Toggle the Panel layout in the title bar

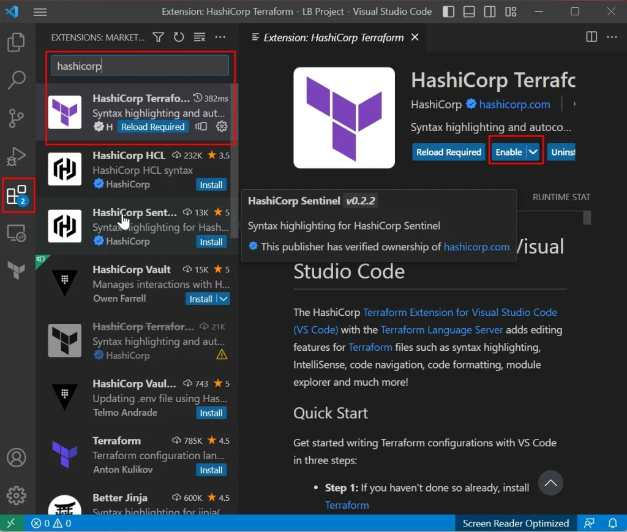tap(469, 12)
